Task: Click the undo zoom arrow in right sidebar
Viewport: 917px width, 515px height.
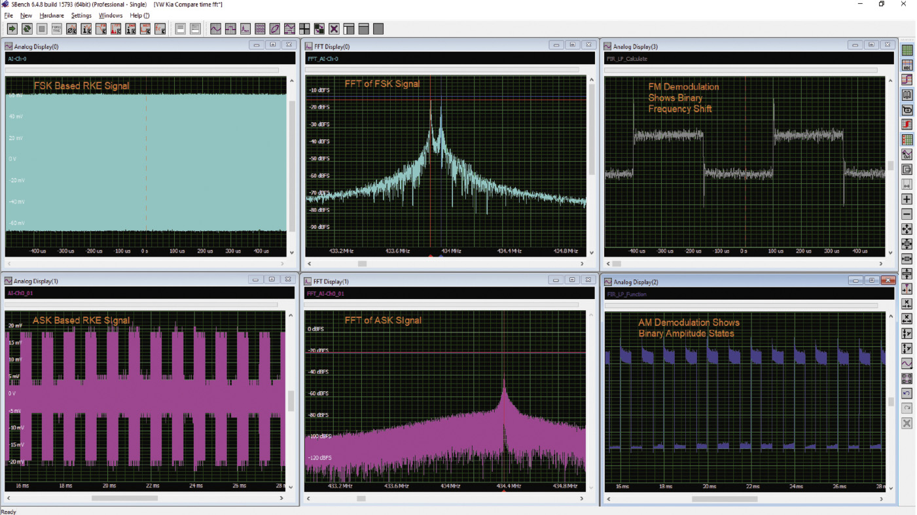Action: pyautogui.click(x=907, y=393)
